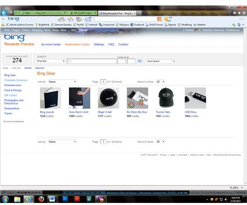Open the Charitable Donations category

click(16, 80)
